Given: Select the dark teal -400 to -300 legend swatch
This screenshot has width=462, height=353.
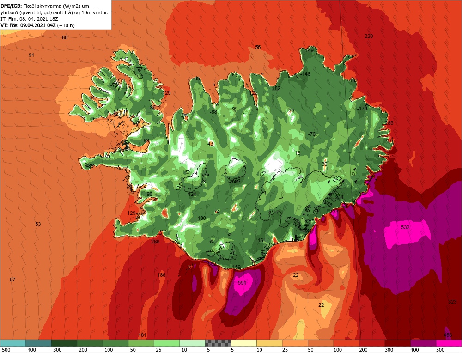Looking at the screenshot, I should (38, 343).
